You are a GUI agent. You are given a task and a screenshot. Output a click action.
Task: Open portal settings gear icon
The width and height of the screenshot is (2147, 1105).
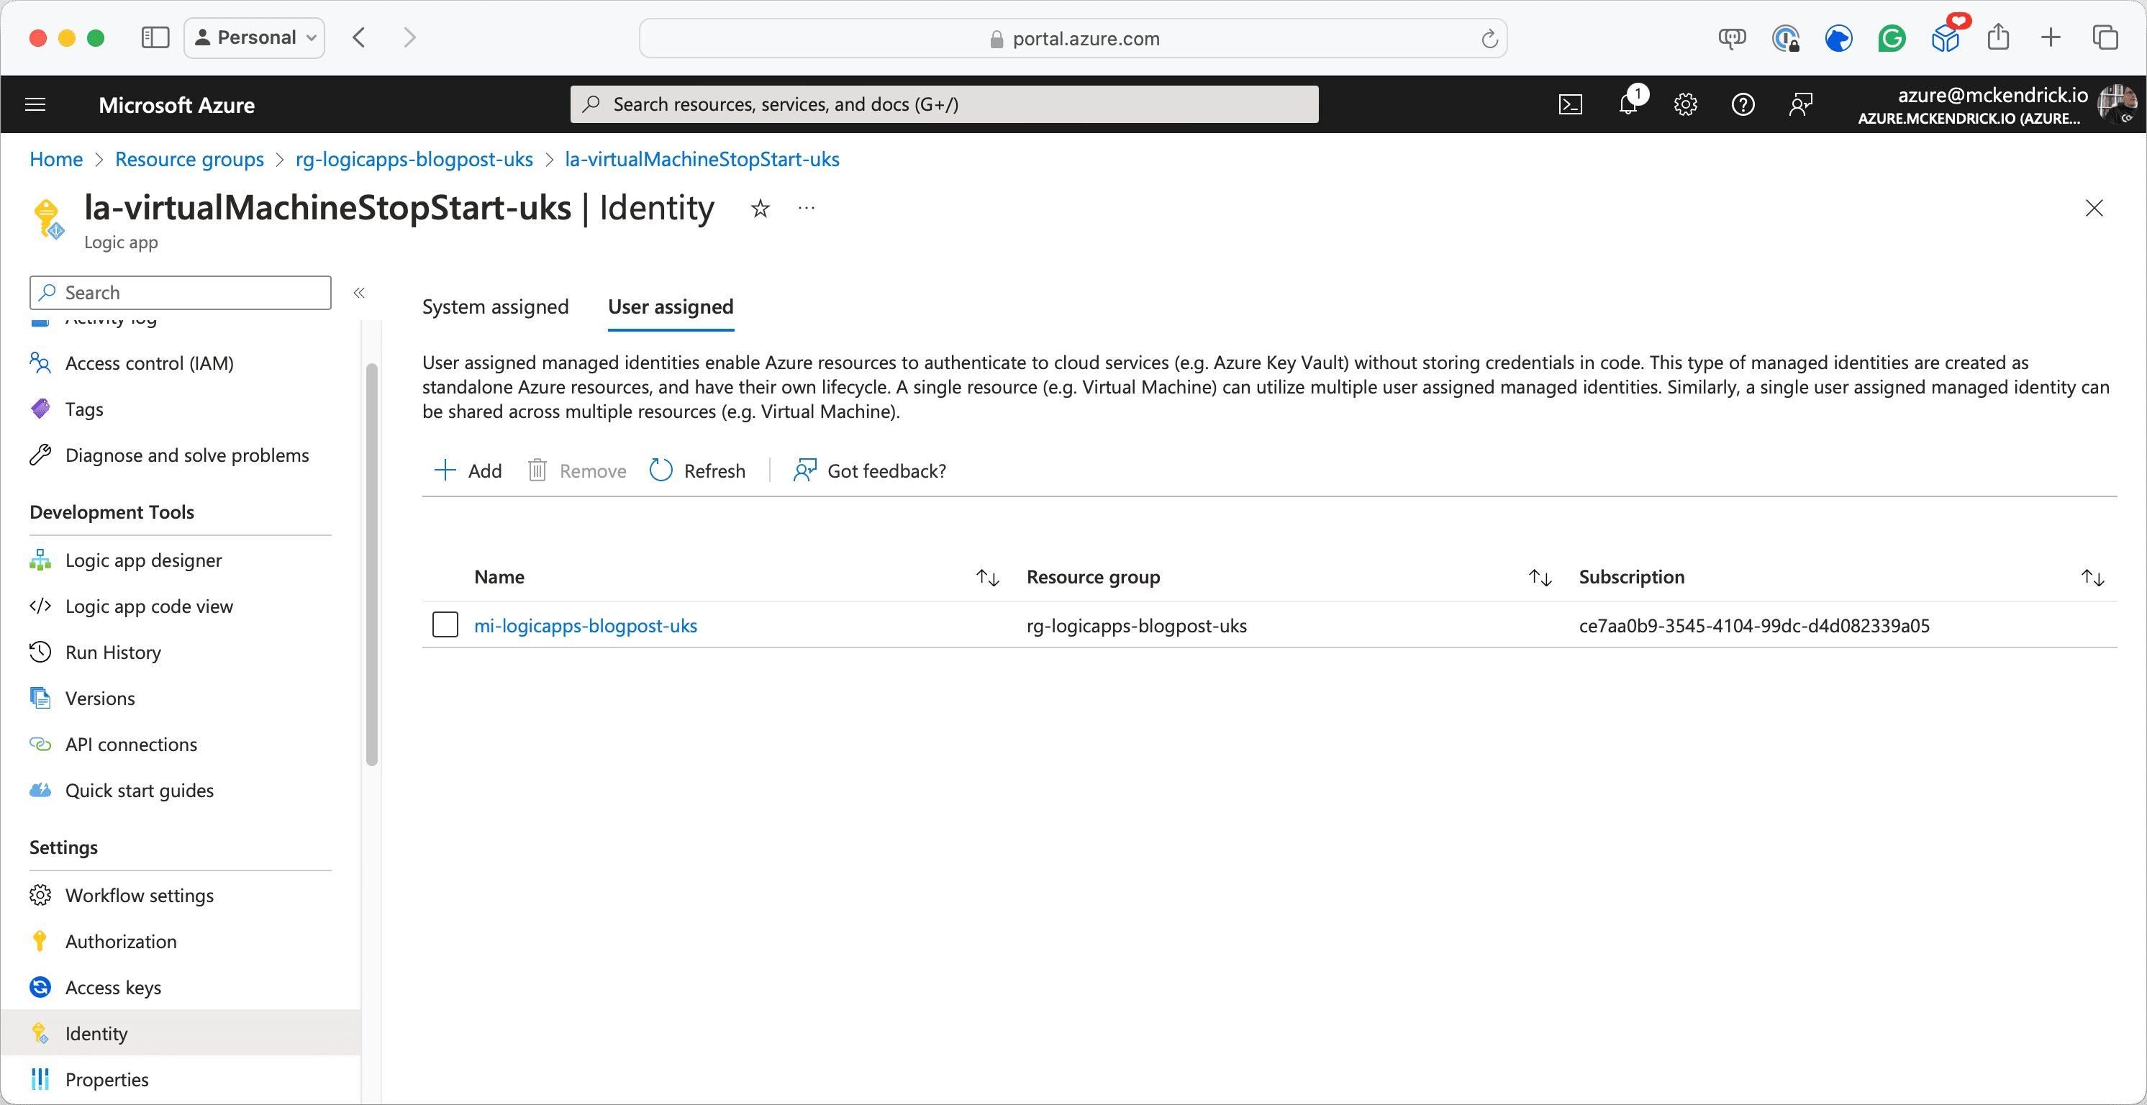1685,104
